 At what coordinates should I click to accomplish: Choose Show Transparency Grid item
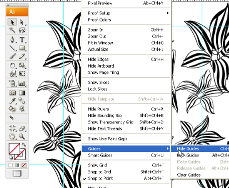pyautogui.click(x=126, y=122)
